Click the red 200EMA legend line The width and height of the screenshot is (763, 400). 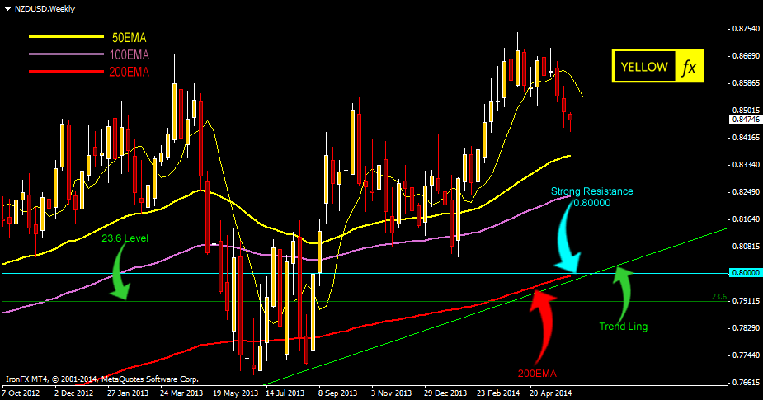61,72
